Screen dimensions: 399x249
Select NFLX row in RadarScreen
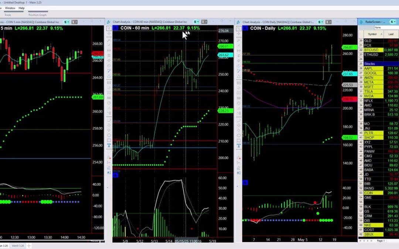[378, 101]
